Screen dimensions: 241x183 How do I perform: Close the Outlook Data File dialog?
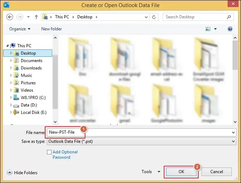point(233,4)
